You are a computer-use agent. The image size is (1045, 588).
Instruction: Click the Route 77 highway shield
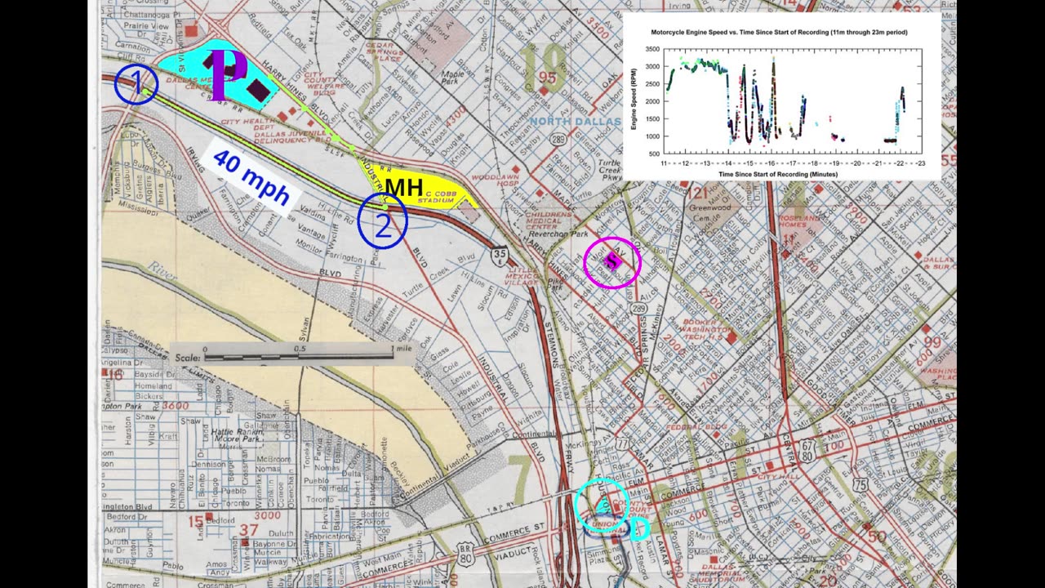624,443
